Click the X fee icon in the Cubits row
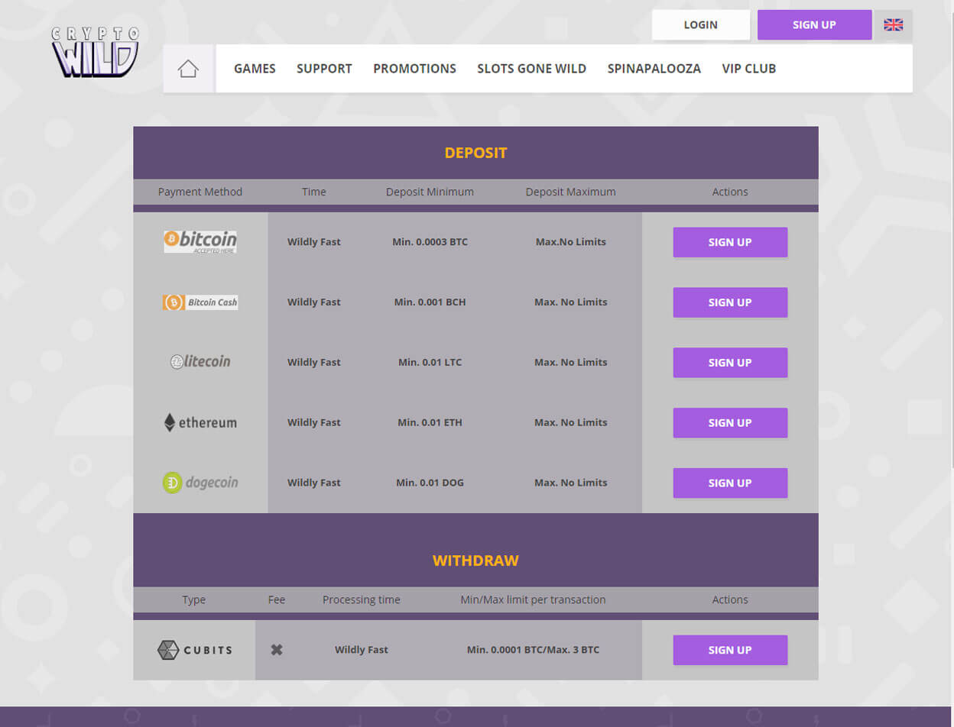This screenshot has height=727, width=954. (x=277, y=650)
